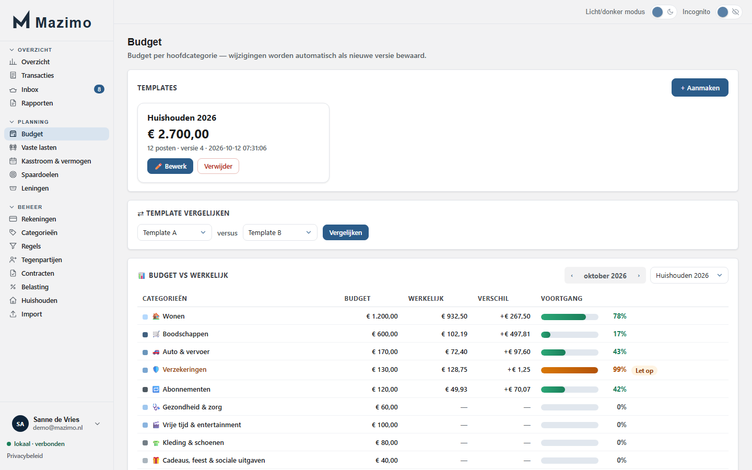The width and height of the screenshot is (752, 470).
Task: Click the Transacties list icon
Action: [13, 75]
